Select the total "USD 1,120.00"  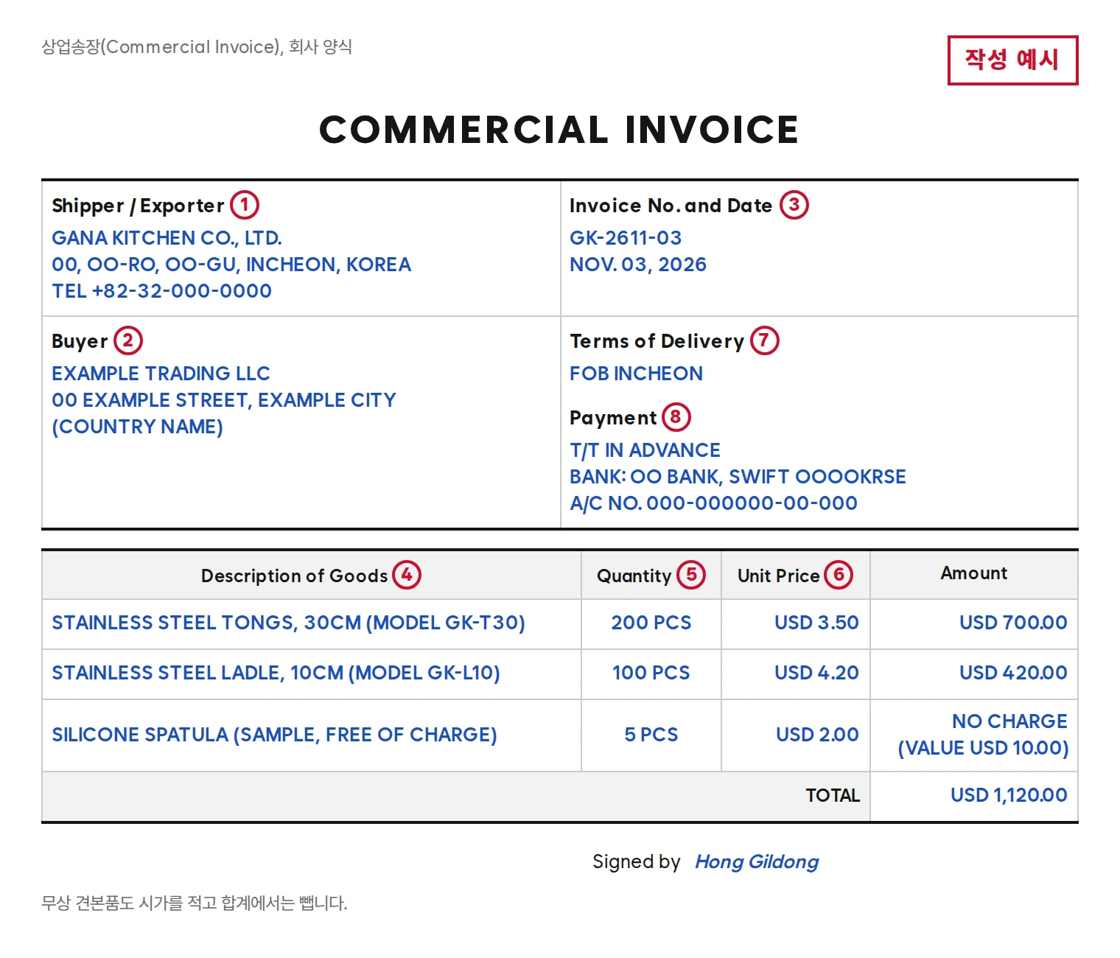point(1009,795)
